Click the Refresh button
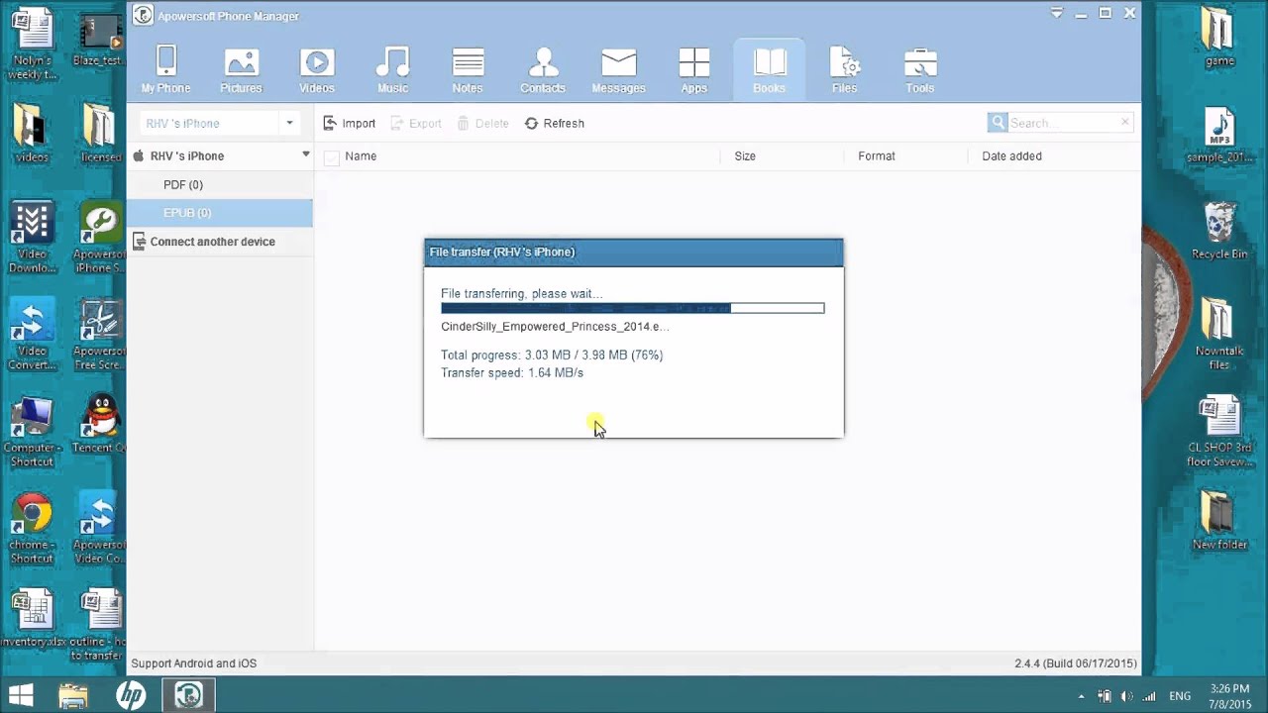The width and height of the screenshot is (1268, 713). (x=554, y=124)
